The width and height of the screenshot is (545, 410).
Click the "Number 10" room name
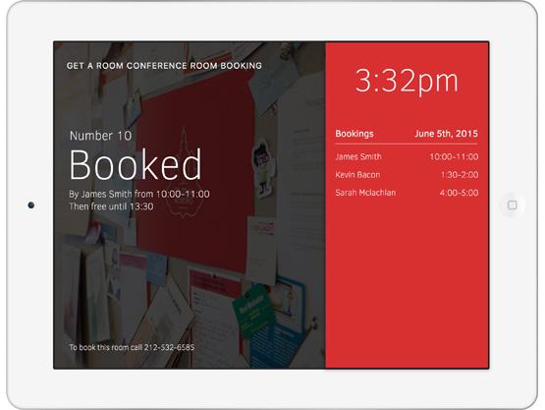click(x=100, y=136)
